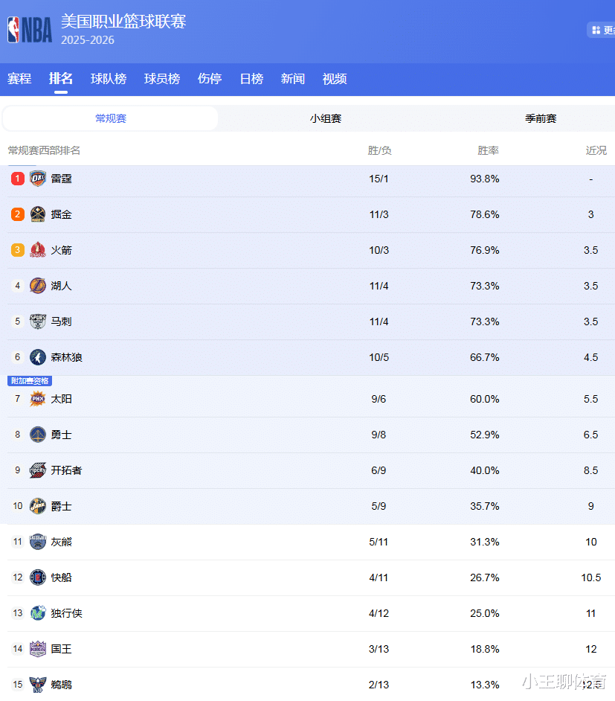This screenshot has height=701, width=615.
Task: Click the 78.6% win rate for 掘金
Action: click(x=485, y=214)
